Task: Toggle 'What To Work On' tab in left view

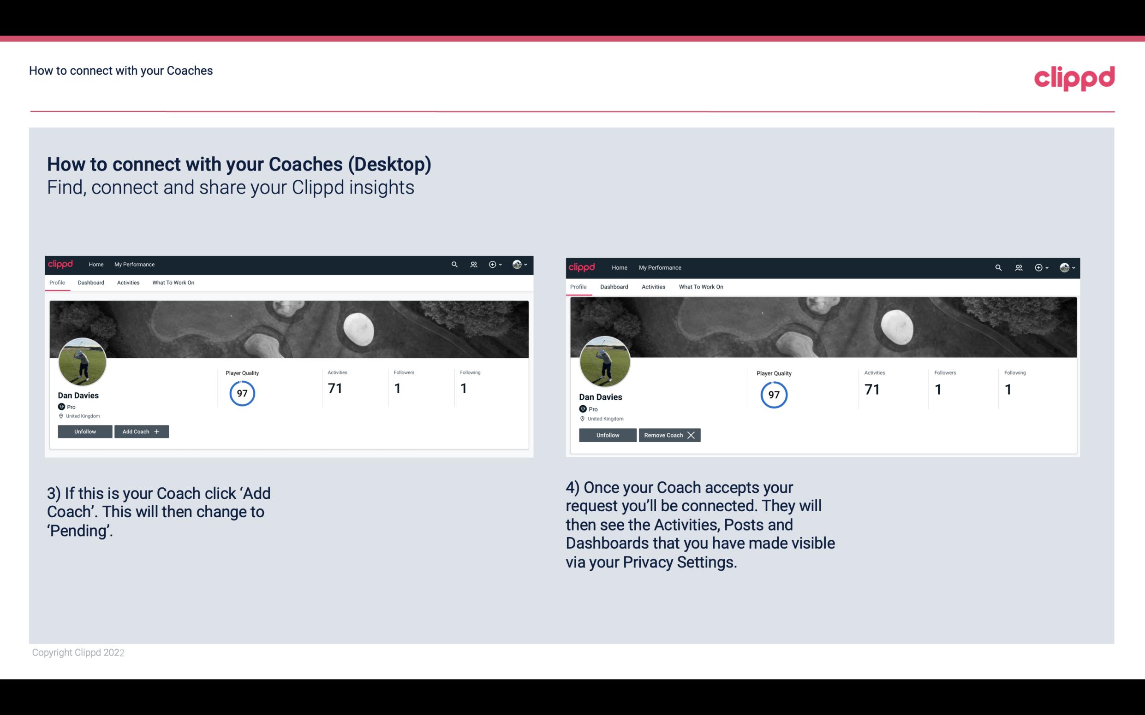Action: (x=173, y=283)
